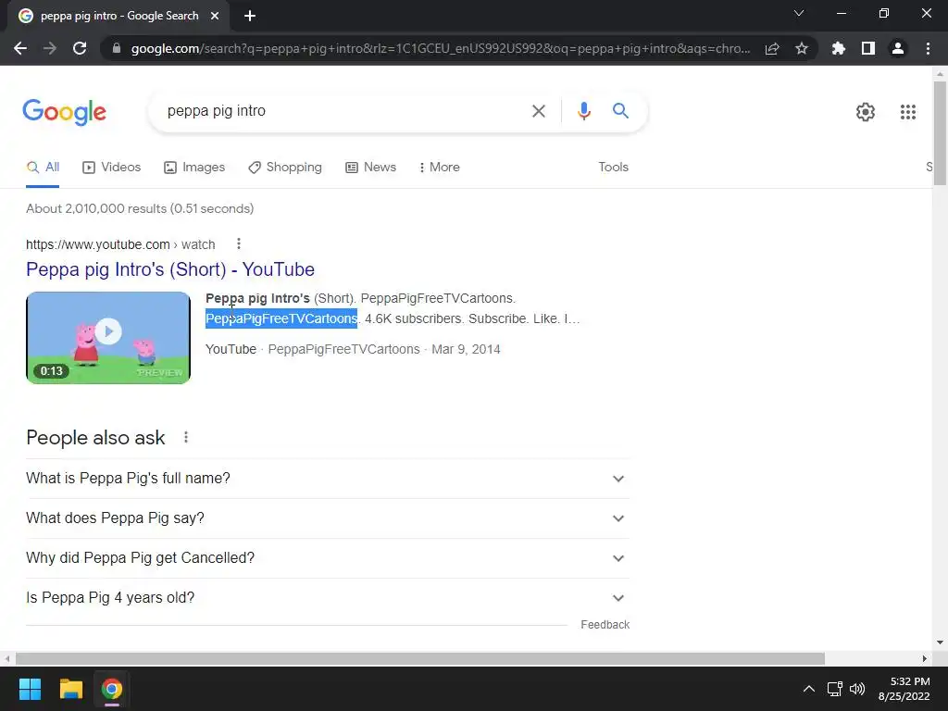This screenshot has width=948, height=711.
Task: Expand Is Peppa Pig 4 years old
Action: [328, 598]
